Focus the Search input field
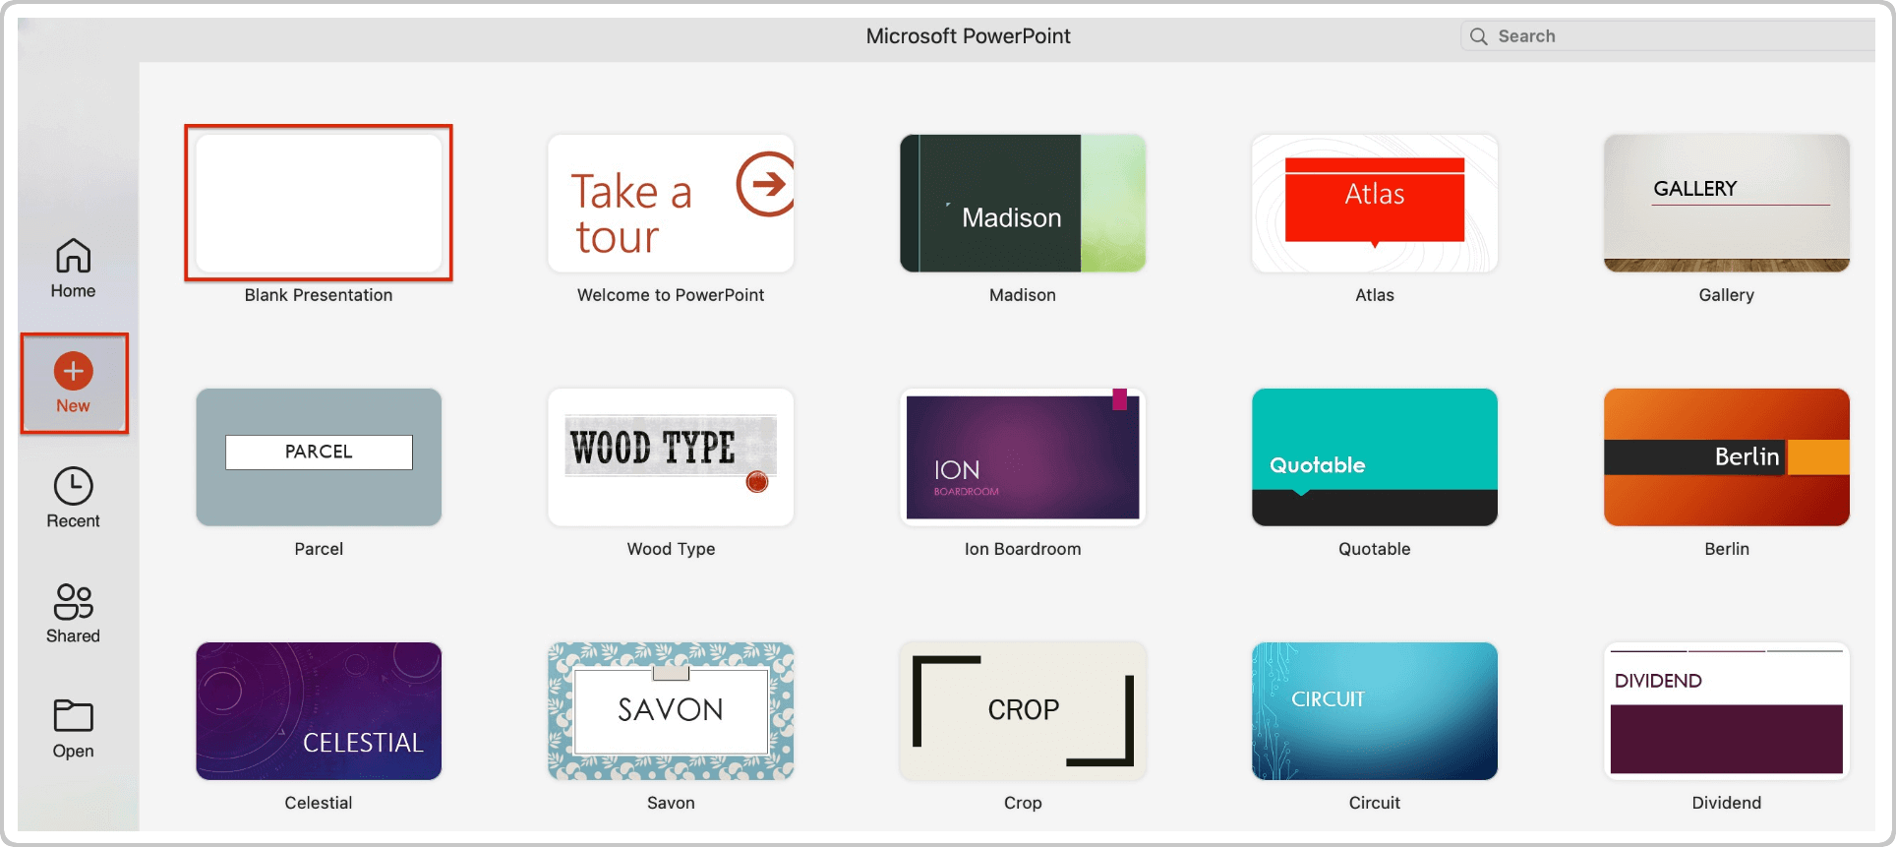The image size is (1896, 847). pos(1668,36)
